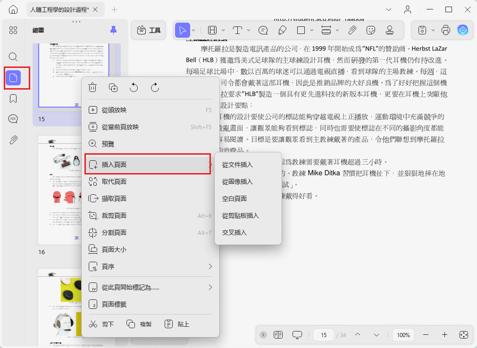Viewport: 477px width, 348px height.
Task: Select the page thumbnails panel icon
Action: tap(13, 78)
